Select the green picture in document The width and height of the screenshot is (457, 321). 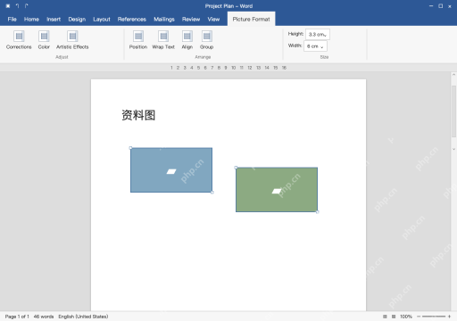point(277,190)
